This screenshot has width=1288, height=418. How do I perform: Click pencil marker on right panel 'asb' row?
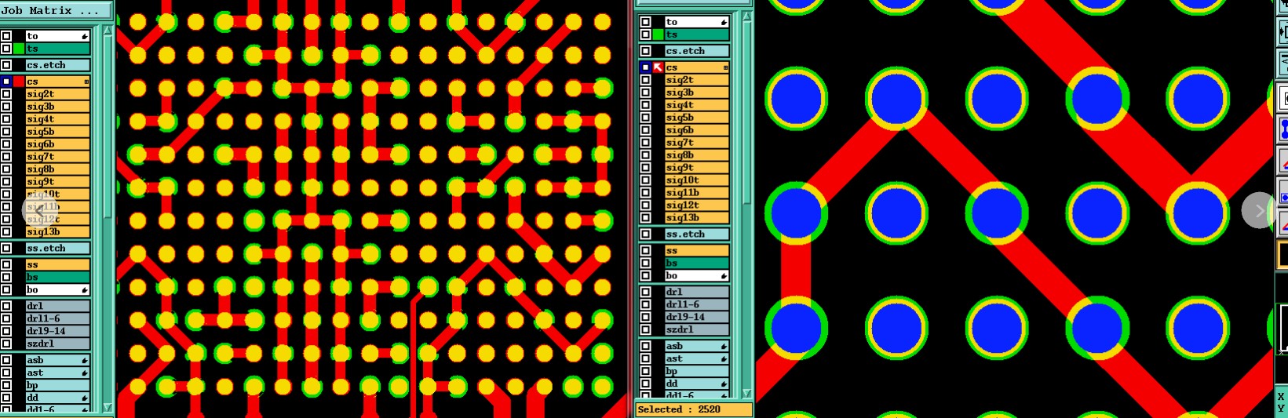(x=724, y=346)
